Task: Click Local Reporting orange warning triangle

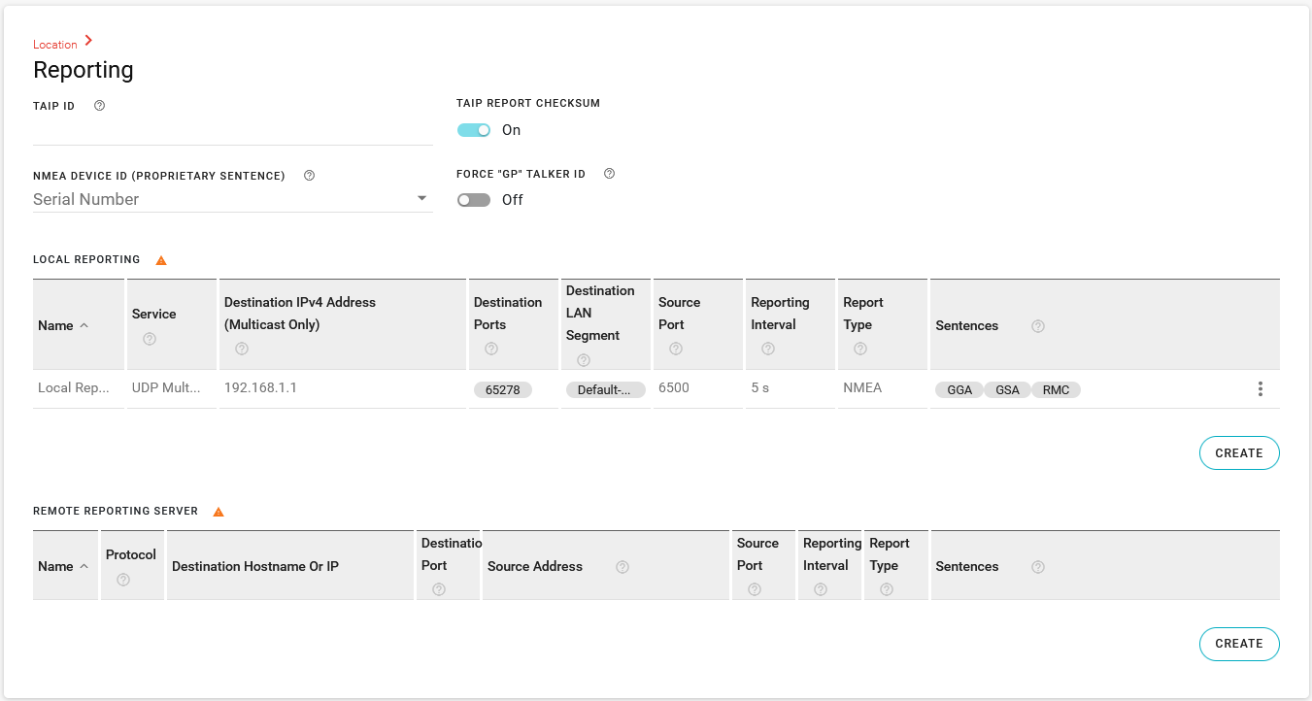Action: (161, 260)
